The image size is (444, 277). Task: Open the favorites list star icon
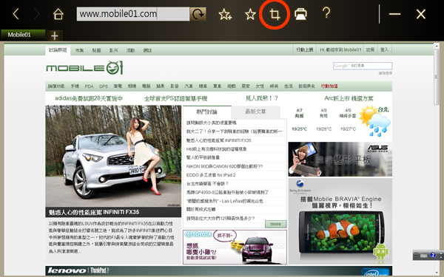(x=250, y=14)
